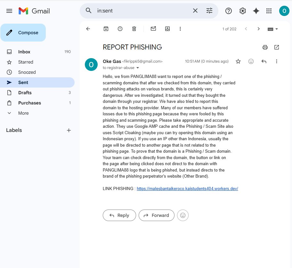Viewport: 292px width, 268px height.
Task: Open the Purchases category
Action: click(37, 103)
